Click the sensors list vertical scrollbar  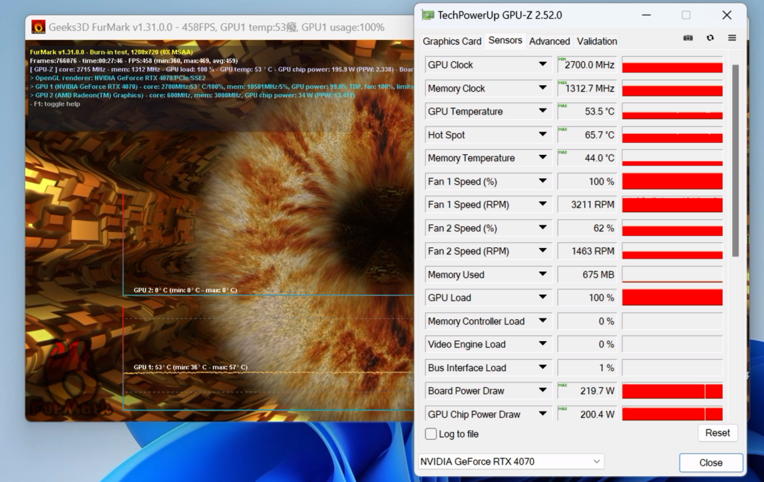pos(735,160)
